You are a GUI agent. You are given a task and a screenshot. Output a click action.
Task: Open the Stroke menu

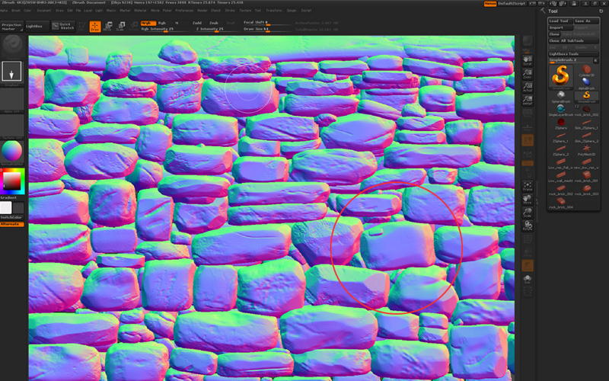[x=229, y=11]
